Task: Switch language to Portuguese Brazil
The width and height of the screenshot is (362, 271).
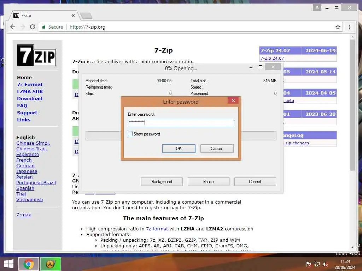Action: click(x=36, y=183)
